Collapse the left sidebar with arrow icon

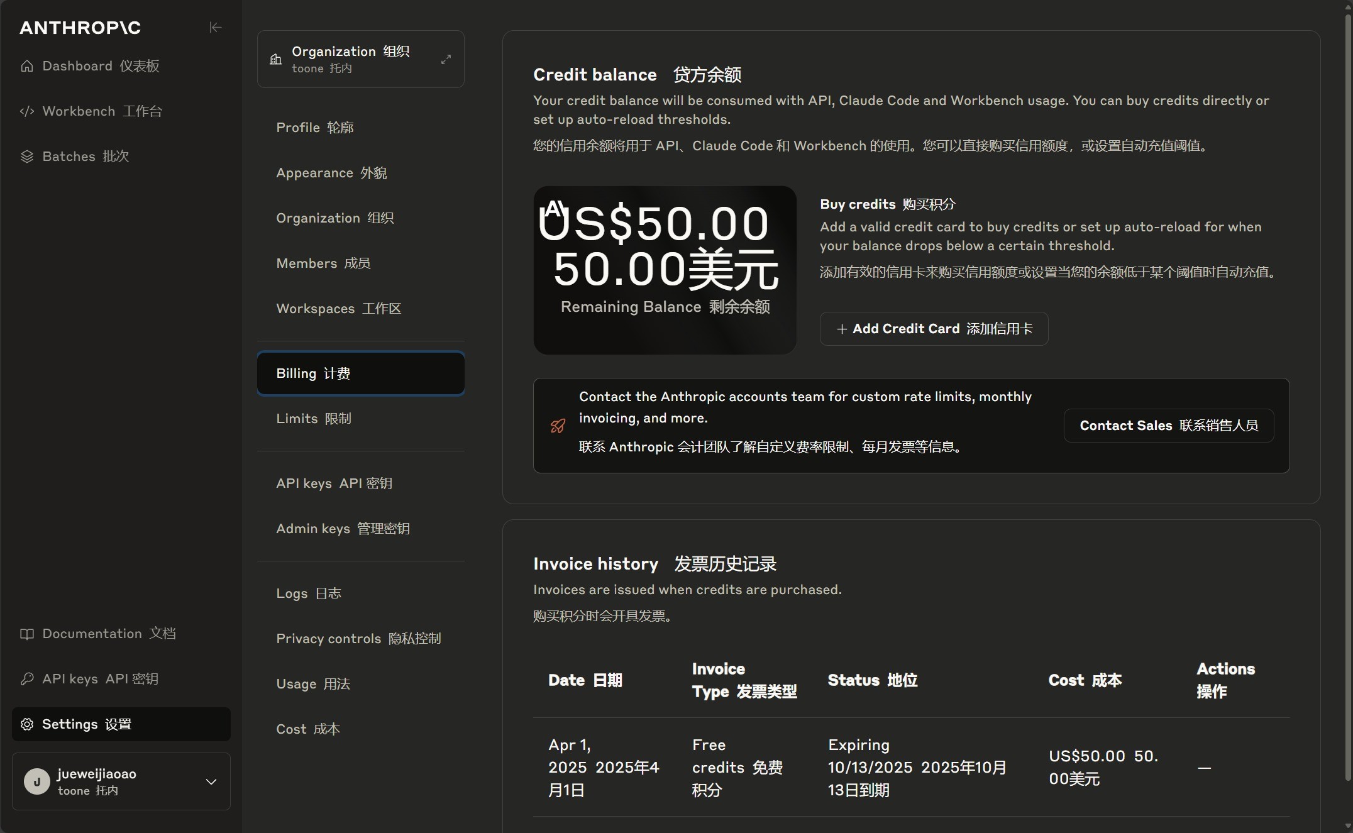pos(215,27)
